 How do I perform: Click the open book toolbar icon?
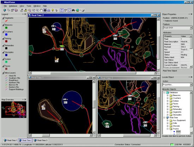click(16, 10)
